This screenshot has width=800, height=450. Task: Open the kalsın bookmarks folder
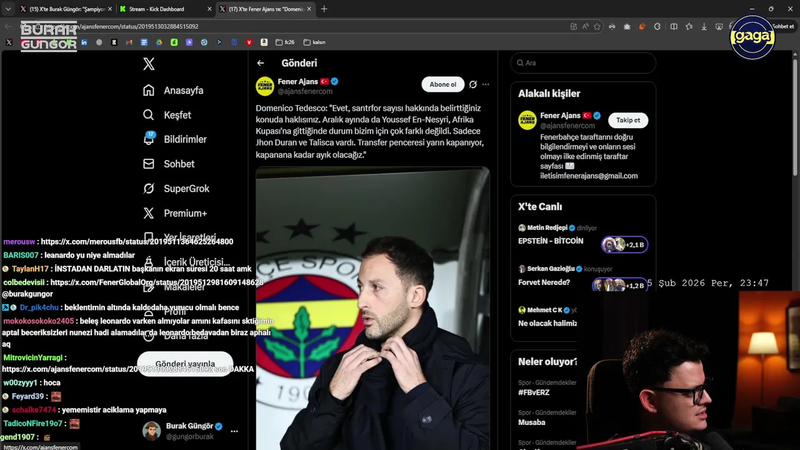[314, 42]
